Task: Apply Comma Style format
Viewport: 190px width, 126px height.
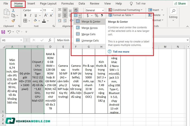Action: coord(102,15)
